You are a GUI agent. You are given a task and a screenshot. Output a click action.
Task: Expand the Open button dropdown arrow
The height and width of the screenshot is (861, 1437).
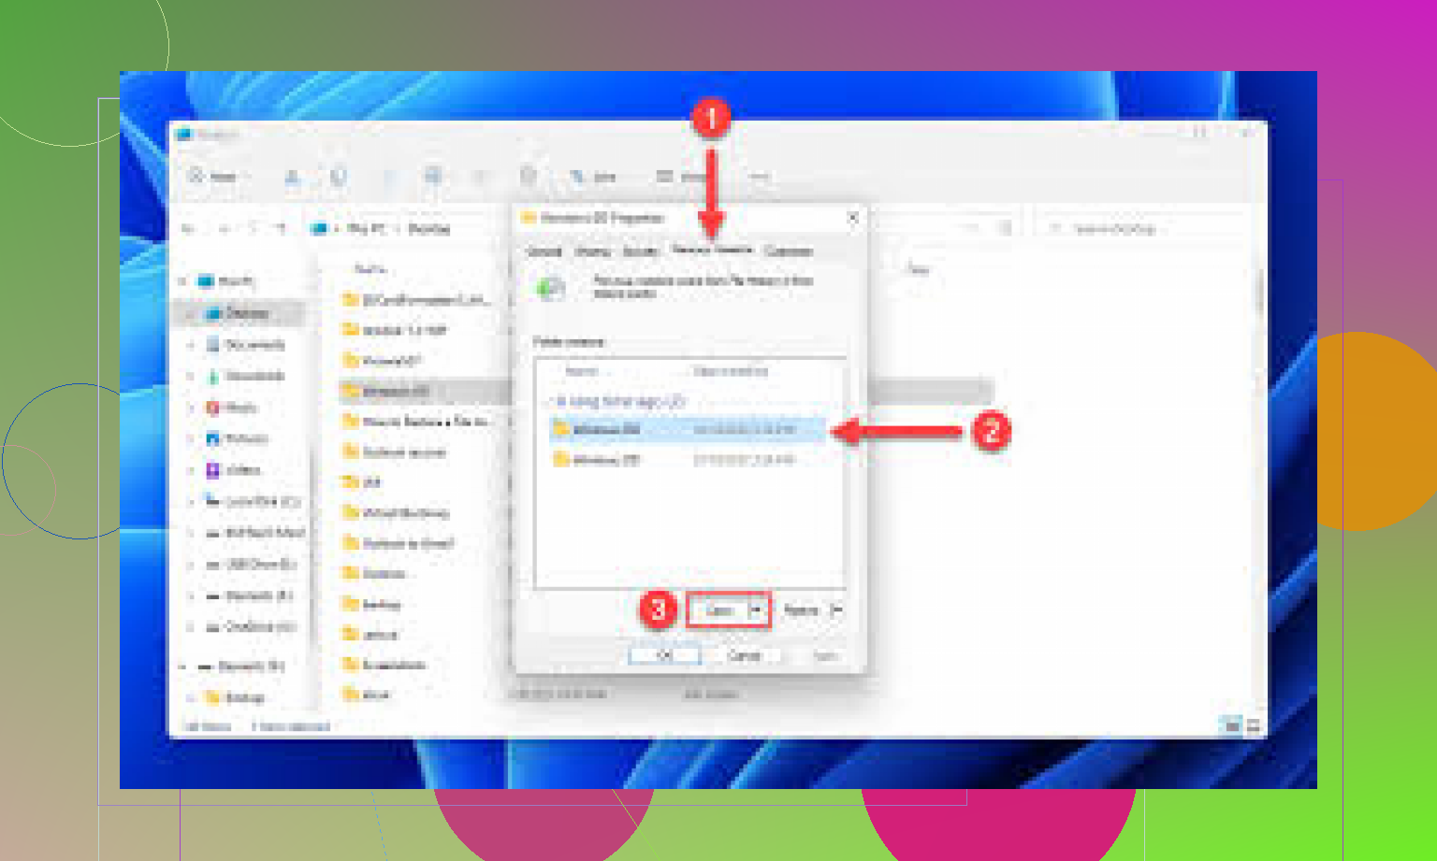[x=757, y=610]
